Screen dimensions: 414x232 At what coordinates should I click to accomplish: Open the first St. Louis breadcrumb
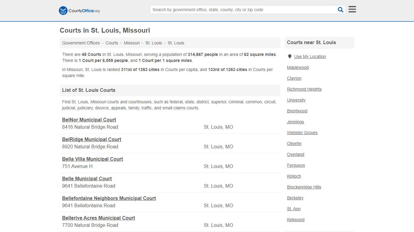click(x=154, y=43)
